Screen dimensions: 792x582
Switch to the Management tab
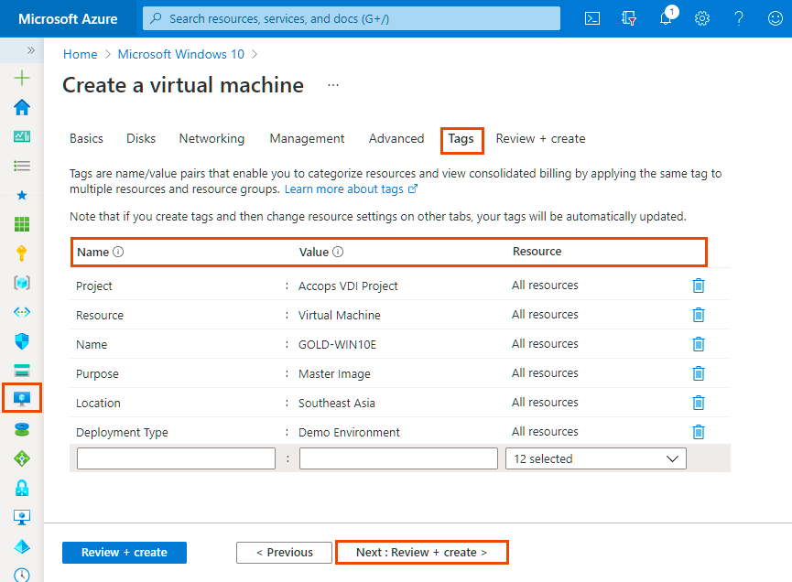(307, 139)
